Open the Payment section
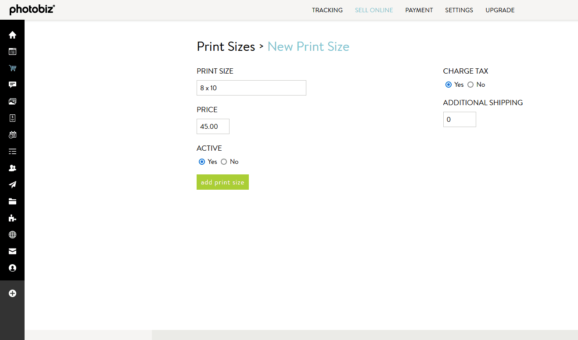 pos(419,10)
